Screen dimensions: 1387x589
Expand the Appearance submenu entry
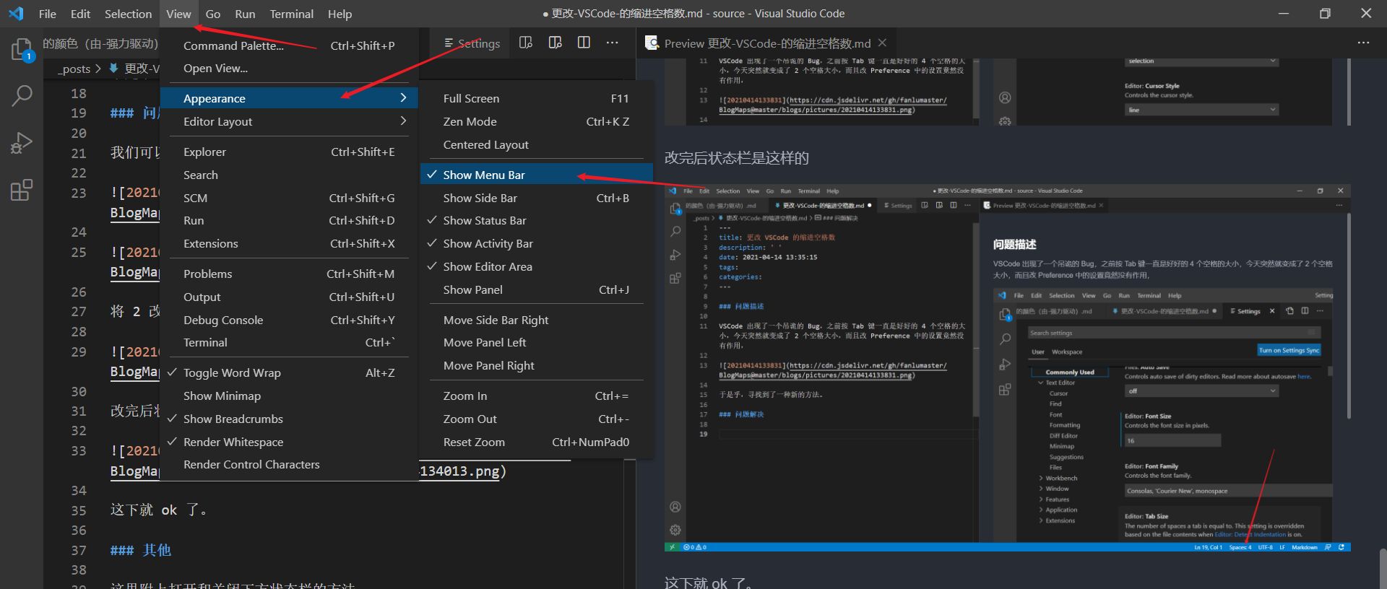289,98
